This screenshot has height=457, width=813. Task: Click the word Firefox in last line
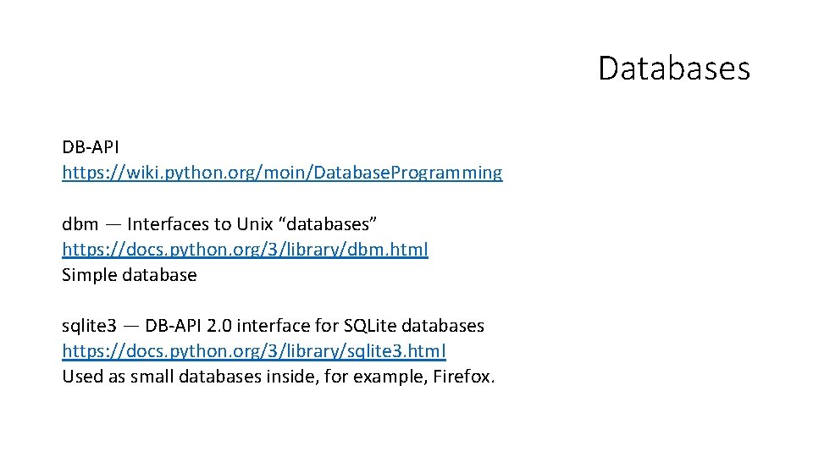coord(463,377)
